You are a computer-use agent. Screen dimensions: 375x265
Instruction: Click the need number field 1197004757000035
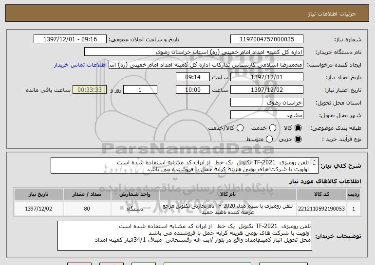point(267,39)
